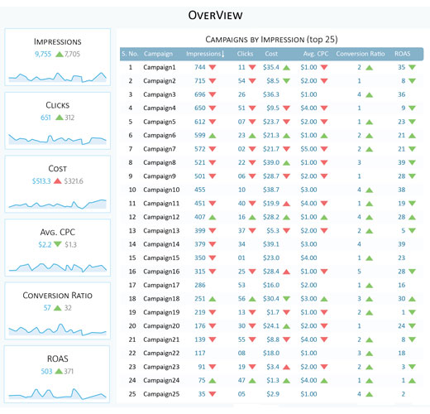Click the Clicks card sparkline chart

[57, 139]
